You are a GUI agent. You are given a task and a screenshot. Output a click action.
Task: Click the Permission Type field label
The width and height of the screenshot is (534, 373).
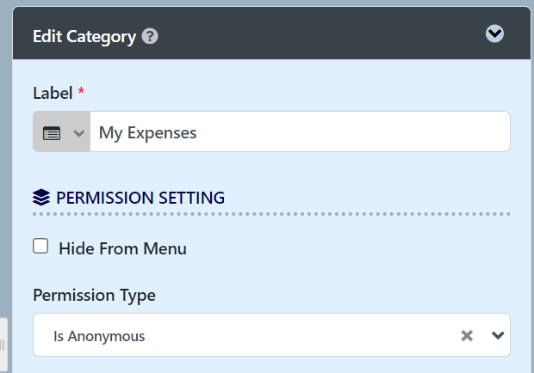(95, 296)
